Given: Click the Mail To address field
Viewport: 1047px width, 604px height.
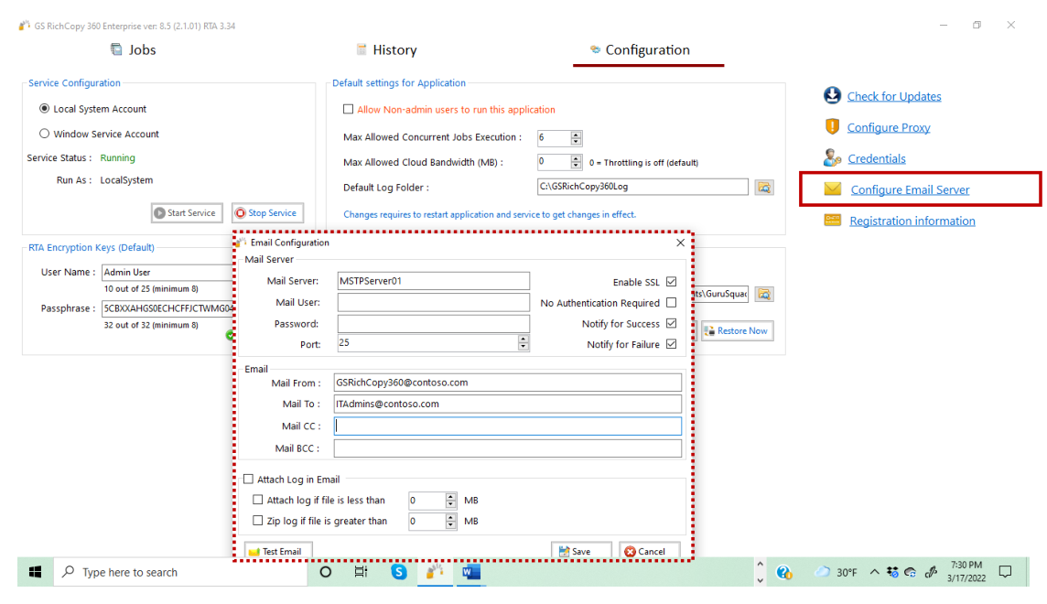Looking at the screenshot, I should click(x=507, y=404).
